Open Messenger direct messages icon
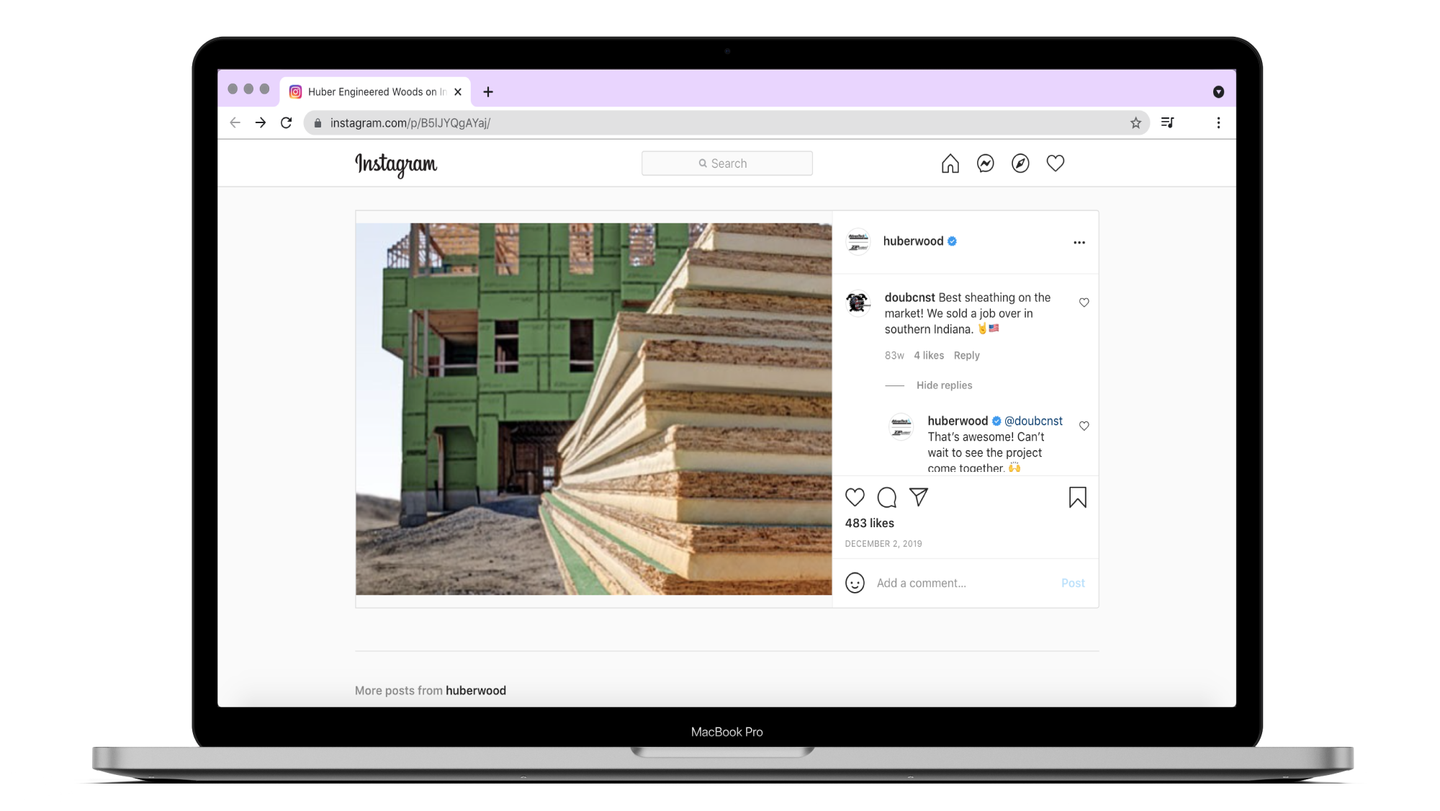The width and height of the screenshot is (1440, 811). click(x=985, y=163)
